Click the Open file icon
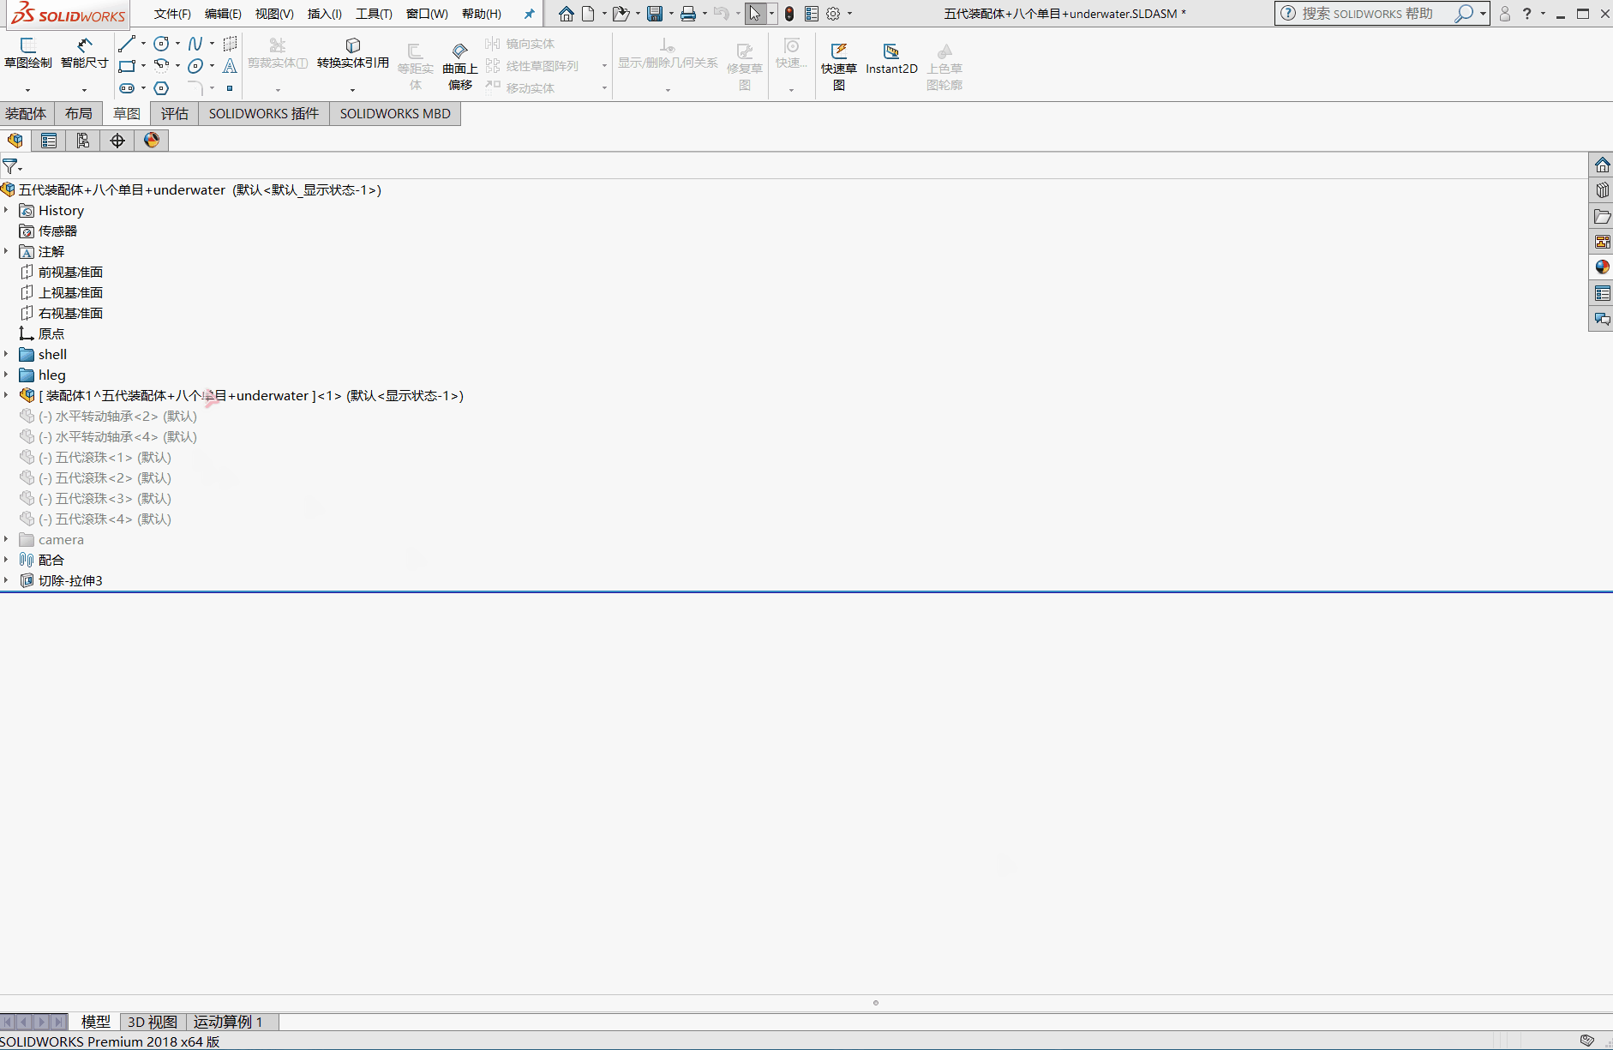 pos(621,14)
